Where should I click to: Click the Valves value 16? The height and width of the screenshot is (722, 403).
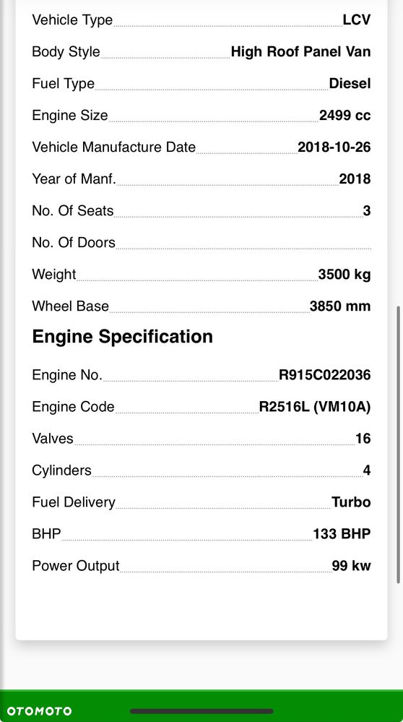point(363,439)
